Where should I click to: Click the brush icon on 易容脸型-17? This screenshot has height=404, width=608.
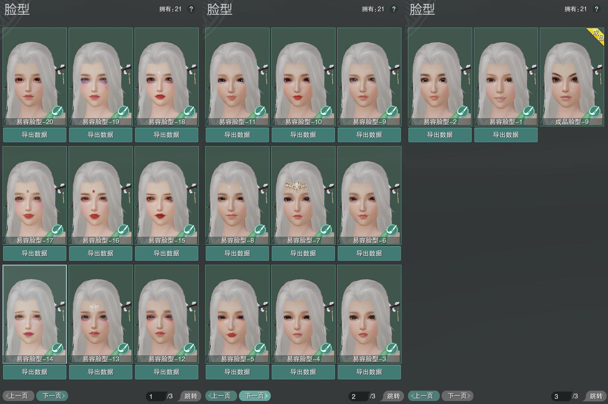[x=57, y=230]
